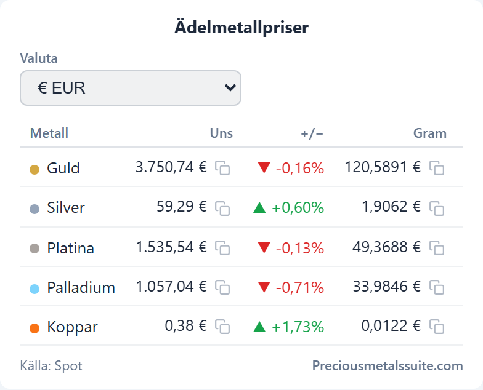
Task: Copy the Platina gram price 49,3688 €
Action: point(437,248)
